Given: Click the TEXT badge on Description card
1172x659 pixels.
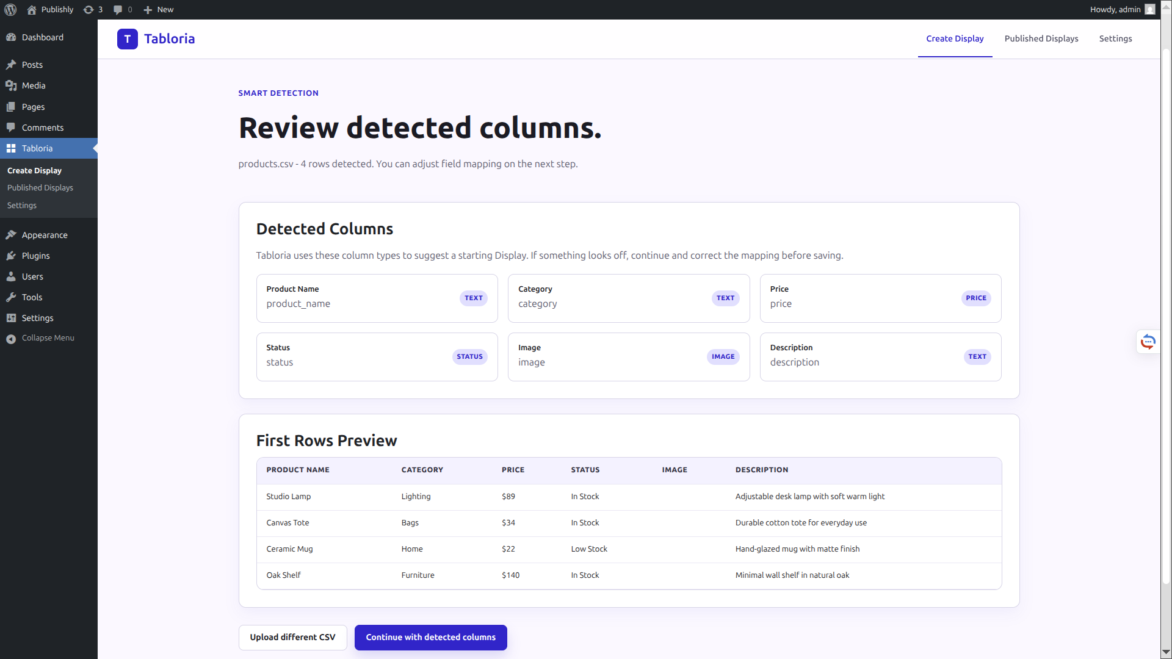Looking at the screenshot, I should [x=977, y=357].
